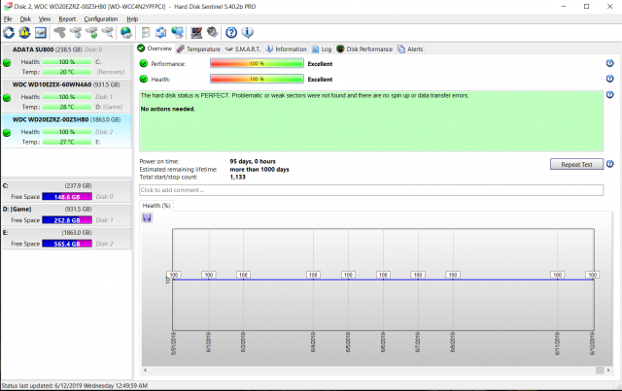The image size is (622, 391).
Task: Open the Report menu
Action: [x=67, y=18]
